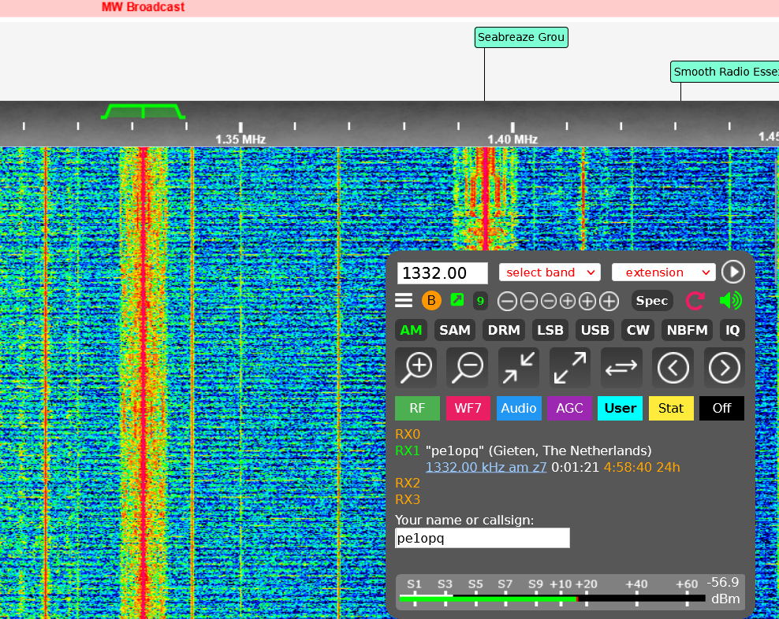Switch demodulation mode to SAM
779x619 pixels.
(x=454, y=330)
